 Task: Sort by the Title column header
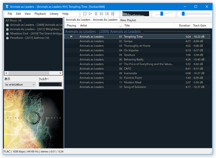pos(148,26)
